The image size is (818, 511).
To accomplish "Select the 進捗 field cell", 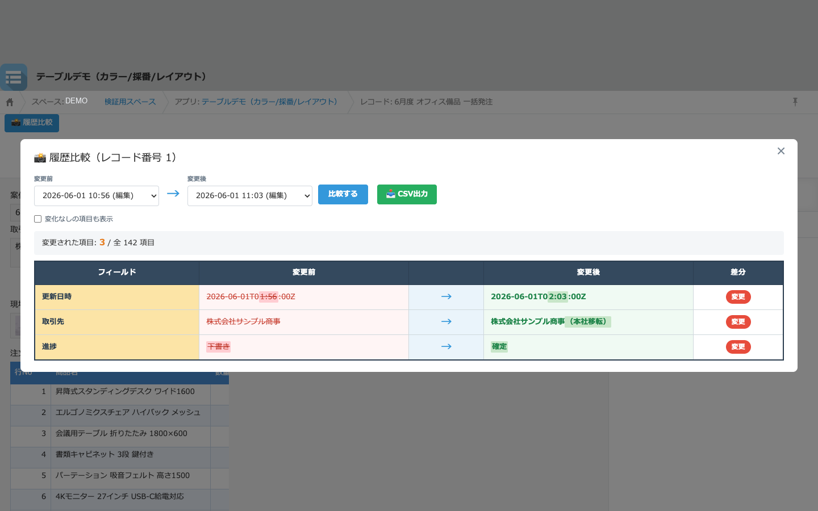I will (x=117, y=347).
